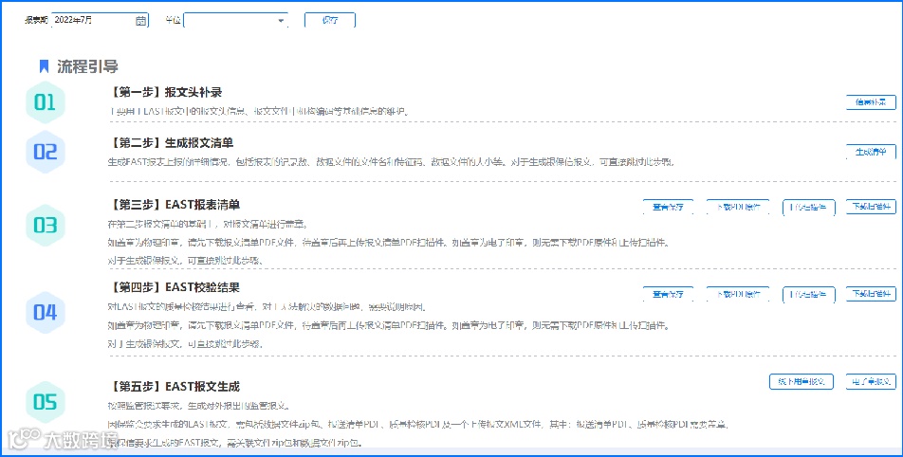Click the 03 hexagon step icon
Image resolution: width=903 pixels, height=457 pixels.
(x=45, y=225)
